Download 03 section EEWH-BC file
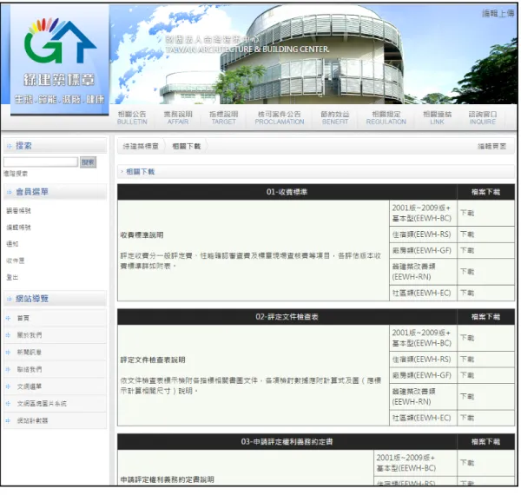Viewport: 521px width, 495px height. click(467, 463)
